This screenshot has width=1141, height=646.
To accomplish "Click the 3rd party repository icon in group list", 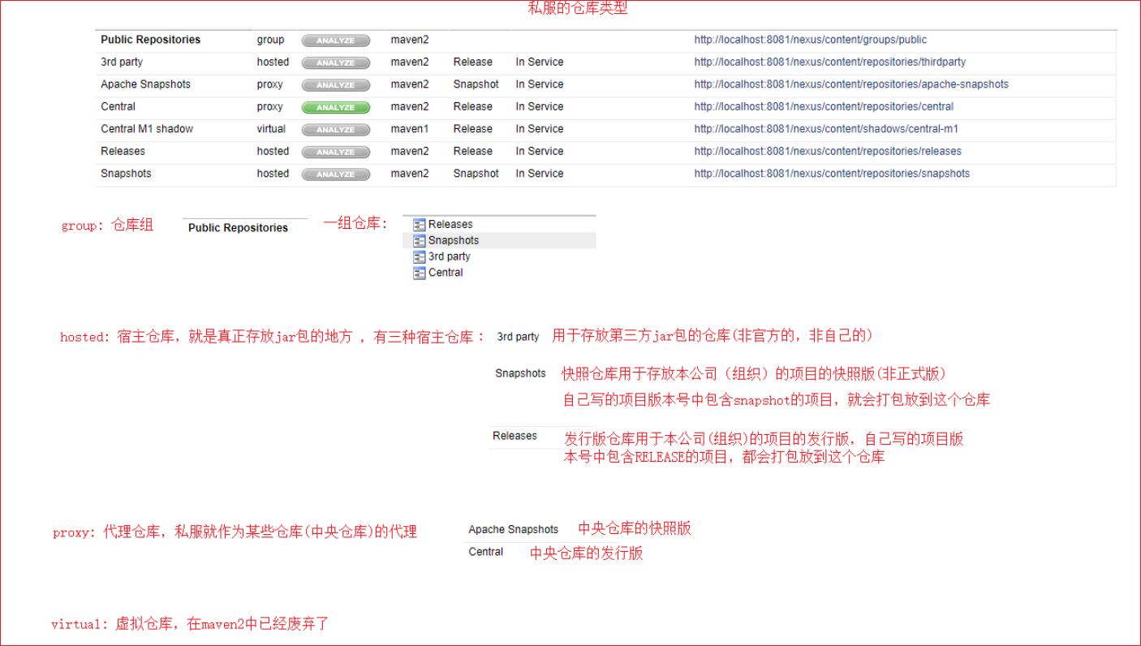I will 419,257.
